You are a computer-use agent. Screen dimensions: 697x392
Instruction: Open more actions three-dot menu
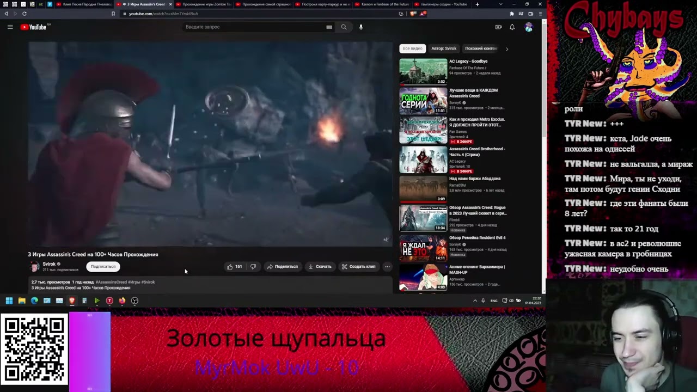click(x=387, y=267)
